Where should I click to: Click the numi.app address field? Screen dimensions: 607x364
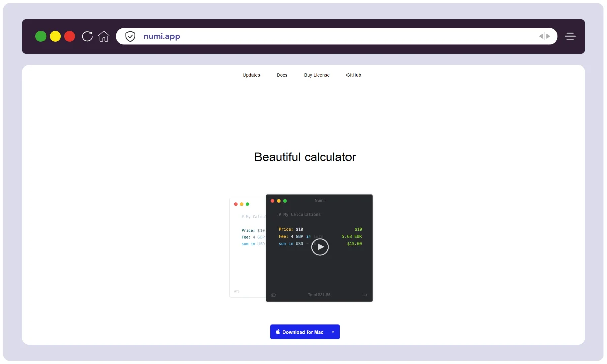(x=337, y=36)
